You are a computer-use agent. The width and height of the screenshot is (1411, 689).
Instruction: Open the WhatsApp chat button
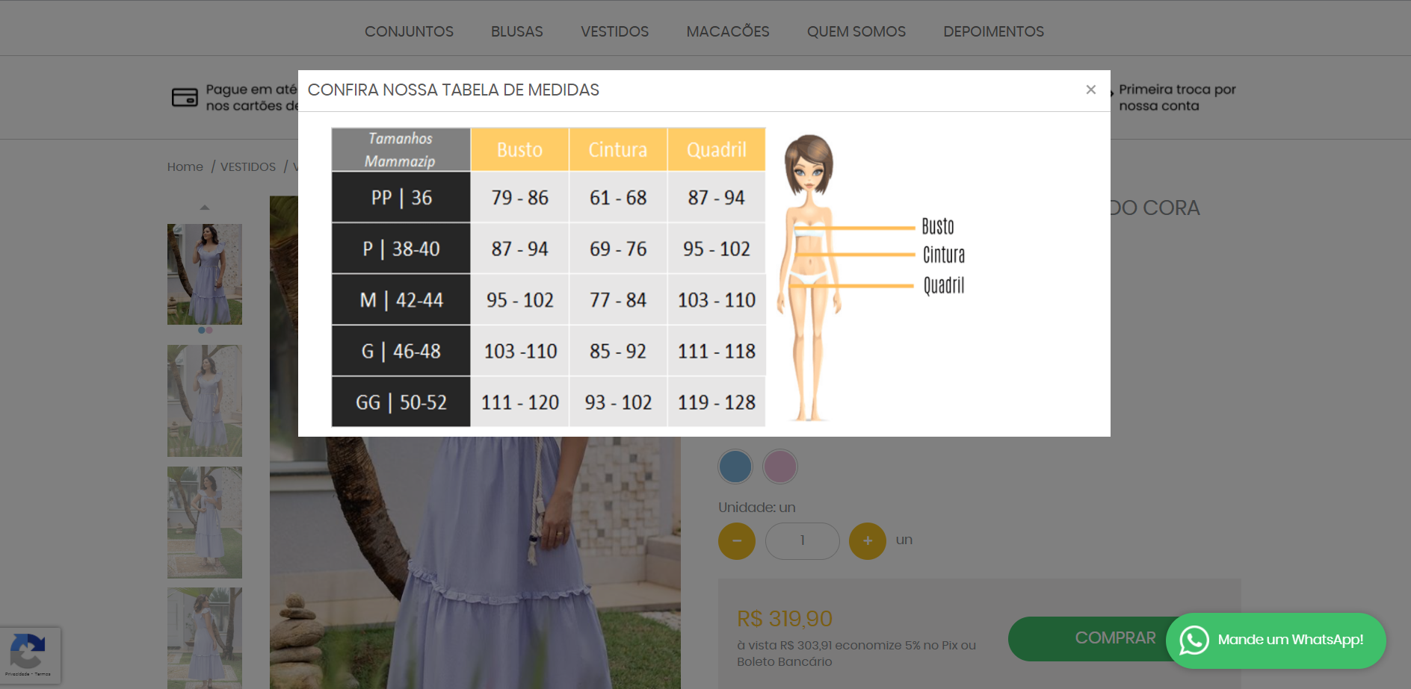pos(1276,640)
